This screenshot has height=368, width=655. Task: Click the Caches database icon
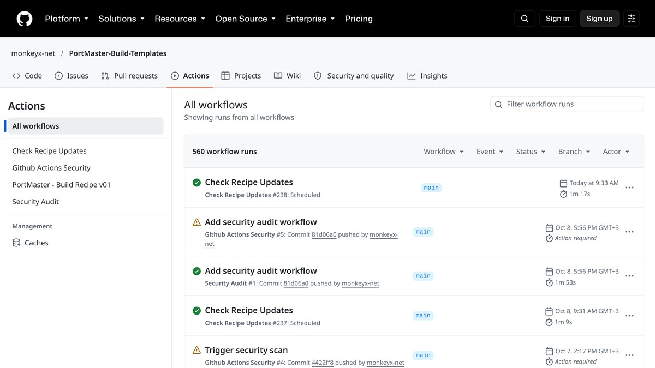click(x=16, y=243)
